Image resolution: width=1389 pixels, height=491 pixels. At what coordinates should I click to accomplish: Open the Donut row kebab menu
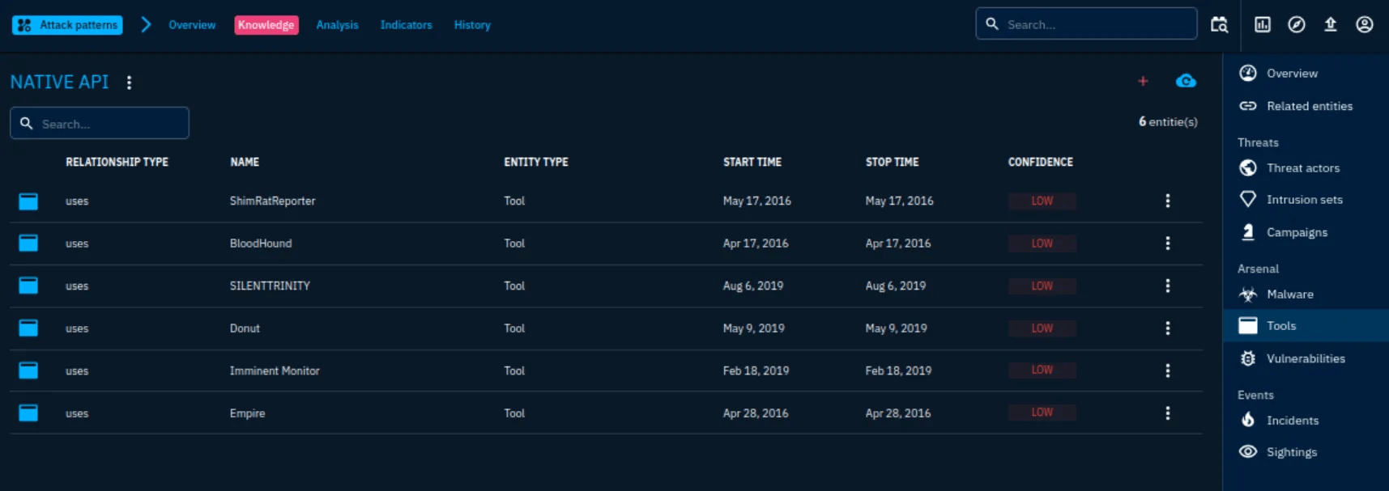[x=1167, y=328]
